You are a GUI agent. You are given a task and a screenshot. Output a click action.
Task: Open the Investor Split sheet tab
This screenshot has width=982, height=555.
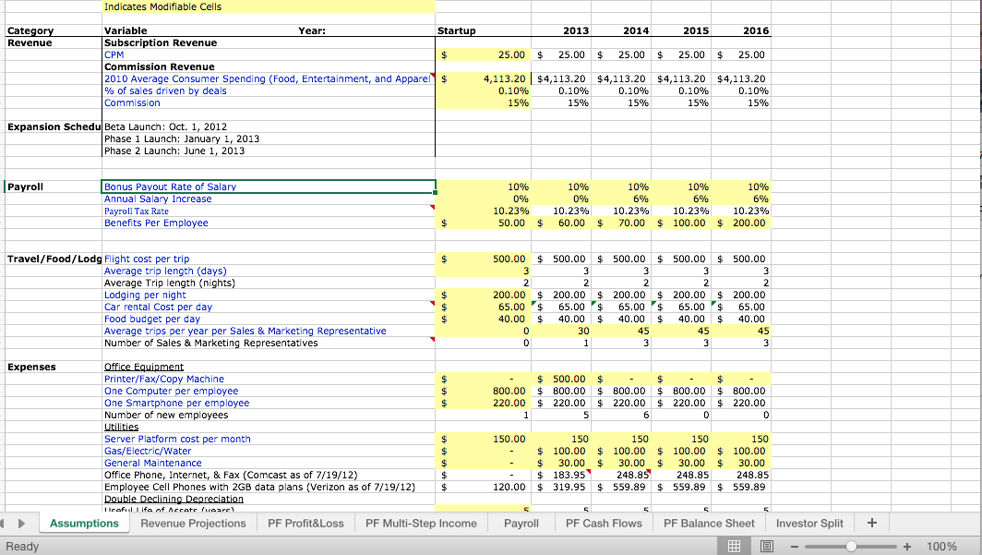(x=809, y=523)
